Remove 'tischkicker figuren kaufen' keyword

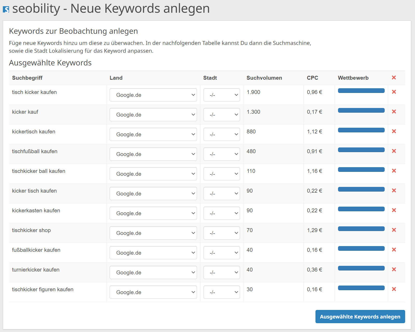394,289
